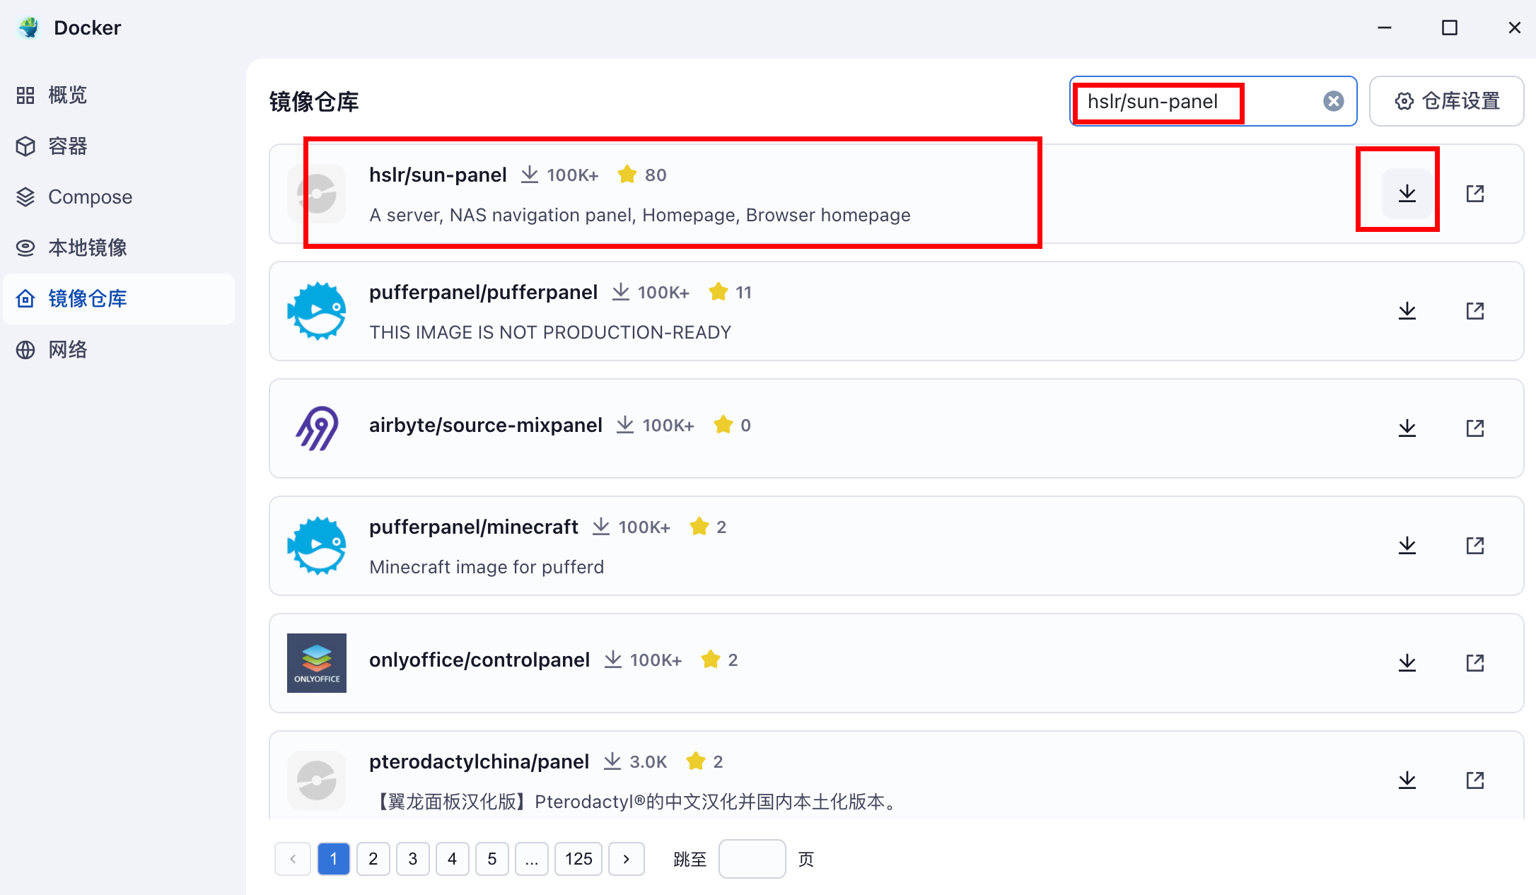The height and width of the screenshot is (895, 1536).
Task: Advance to next page with arrow
Action: 626,859
